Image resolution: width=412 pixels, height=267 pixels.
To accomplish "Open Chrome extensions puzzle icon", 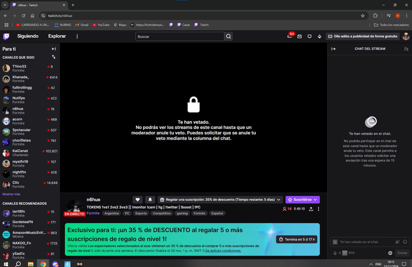I will 375,16.
